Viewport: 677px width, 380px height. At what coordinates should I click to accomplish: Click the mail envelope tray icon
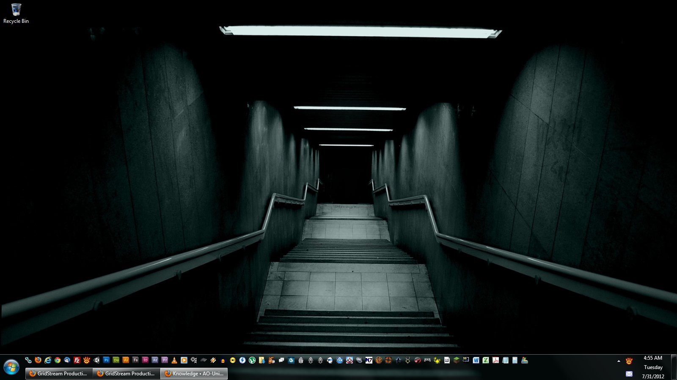629,374
